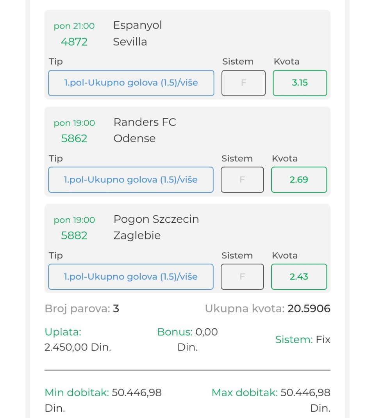375x418 pixels.
Task: Toggle the Sistem F box for Espanyol match
Action: pyautogui.click(x=243, y=83)
